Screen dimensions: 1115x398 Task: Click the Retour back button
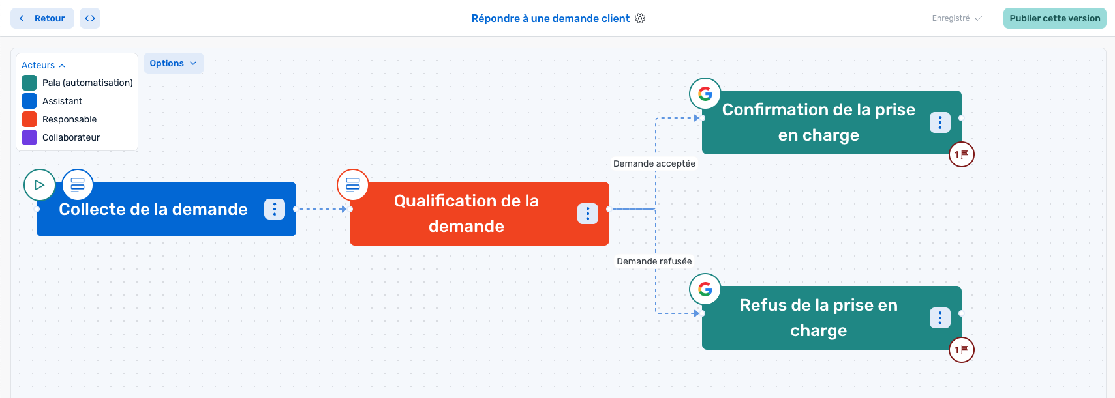[x=42, y=18]
